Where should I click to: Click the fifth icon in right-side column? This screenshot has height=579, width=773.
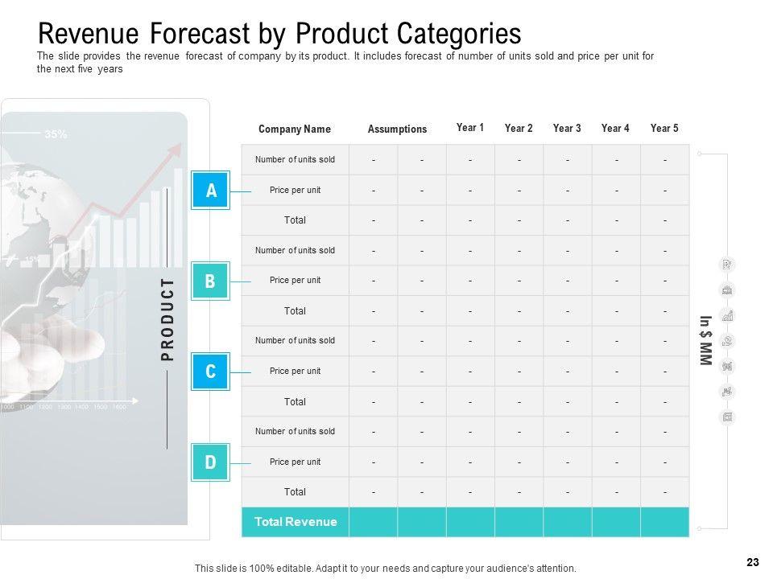(727, 366)
